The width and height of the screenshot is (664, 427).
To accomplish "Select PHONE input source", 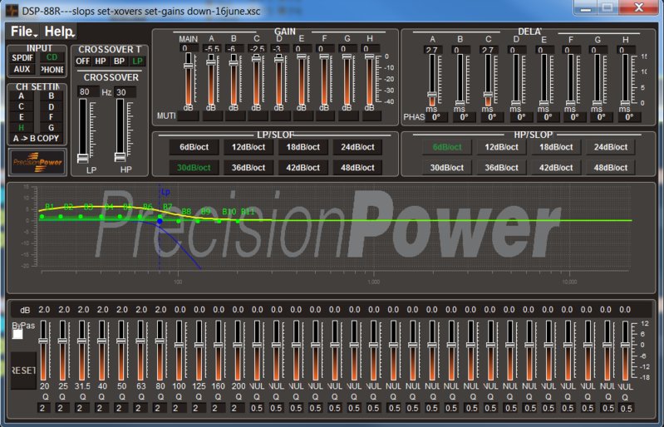I will pos(52,69).
